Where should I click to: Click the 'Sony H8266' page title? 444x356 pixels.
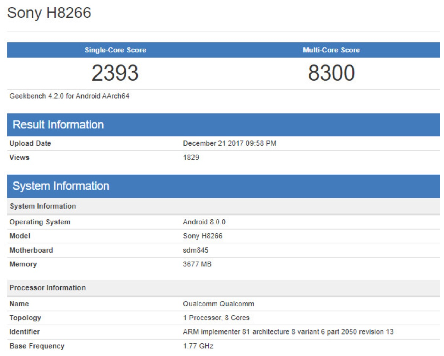49,13
